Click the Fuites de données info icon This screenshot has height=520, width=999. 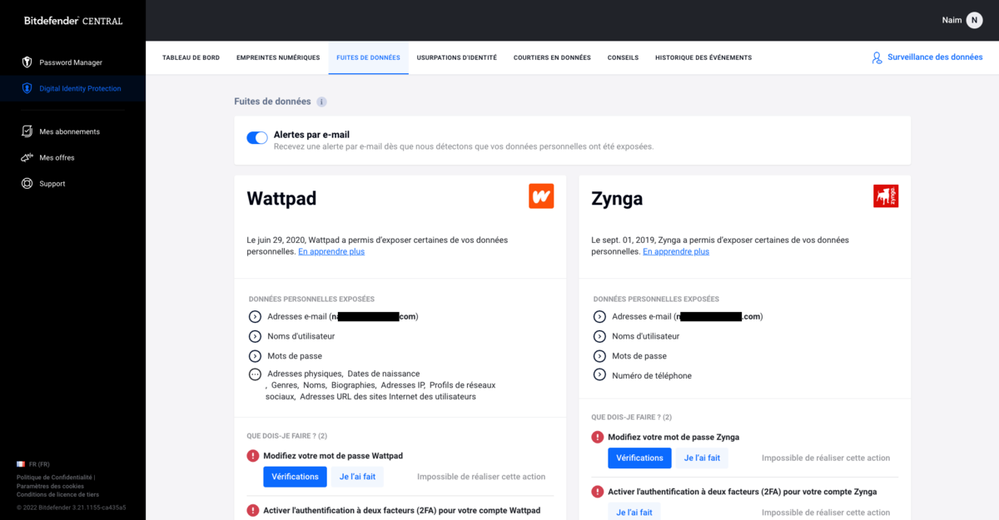coord(321,102)
